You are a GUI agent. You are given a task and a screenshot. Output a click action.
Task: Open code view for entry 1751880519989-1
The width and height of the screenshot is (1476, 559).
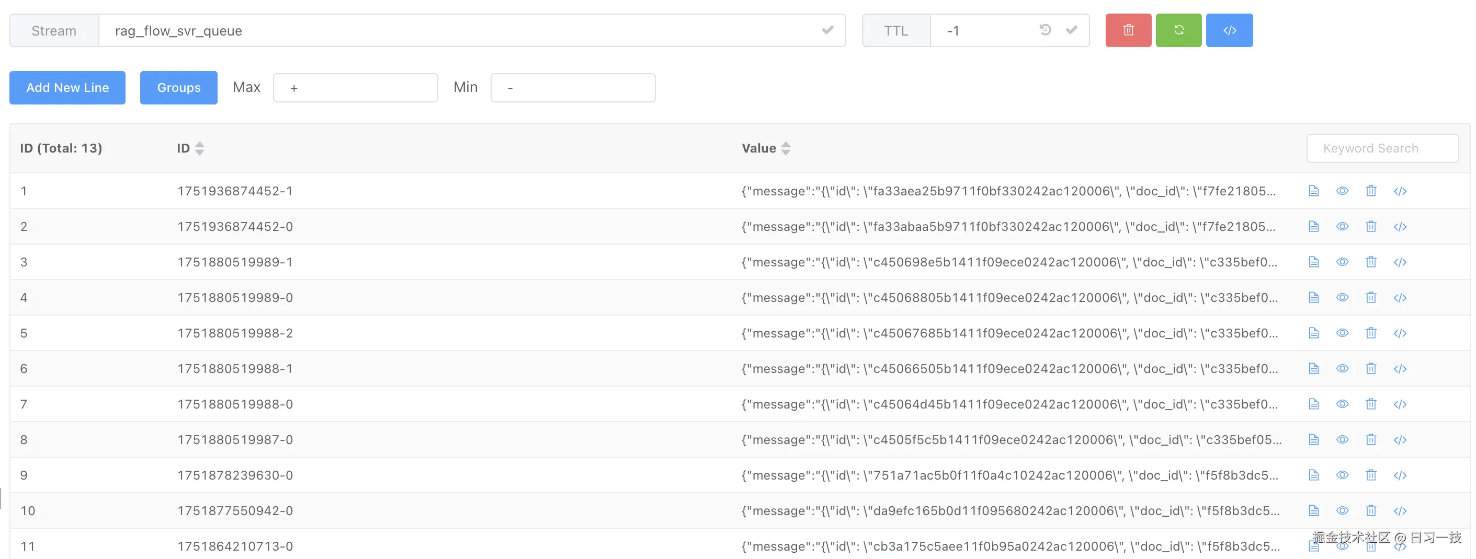click(1400, 262)
